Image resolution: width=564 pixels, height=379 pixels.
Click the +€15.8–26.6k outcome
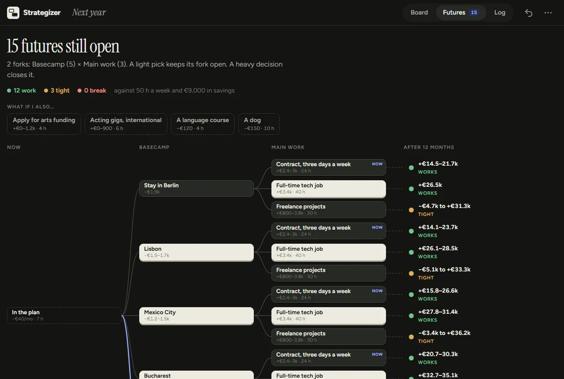(x=438, y=290)
